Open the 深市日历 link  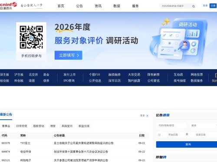tap(115, 81)
